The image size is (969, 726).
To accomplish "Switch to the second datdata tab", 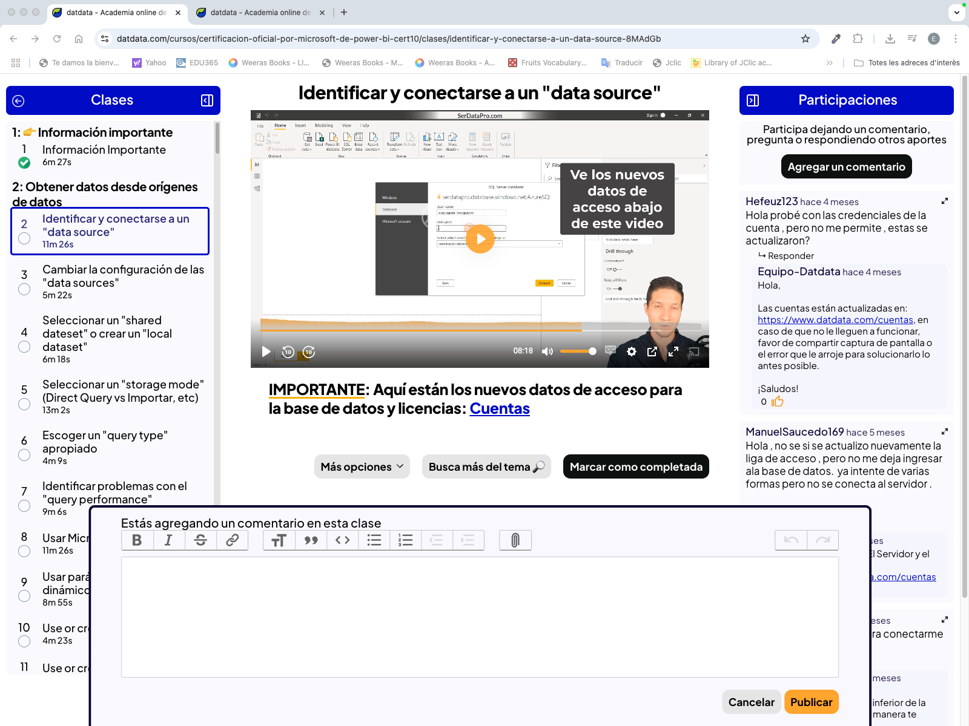I will pyautogui.click(x=260, y=13).
